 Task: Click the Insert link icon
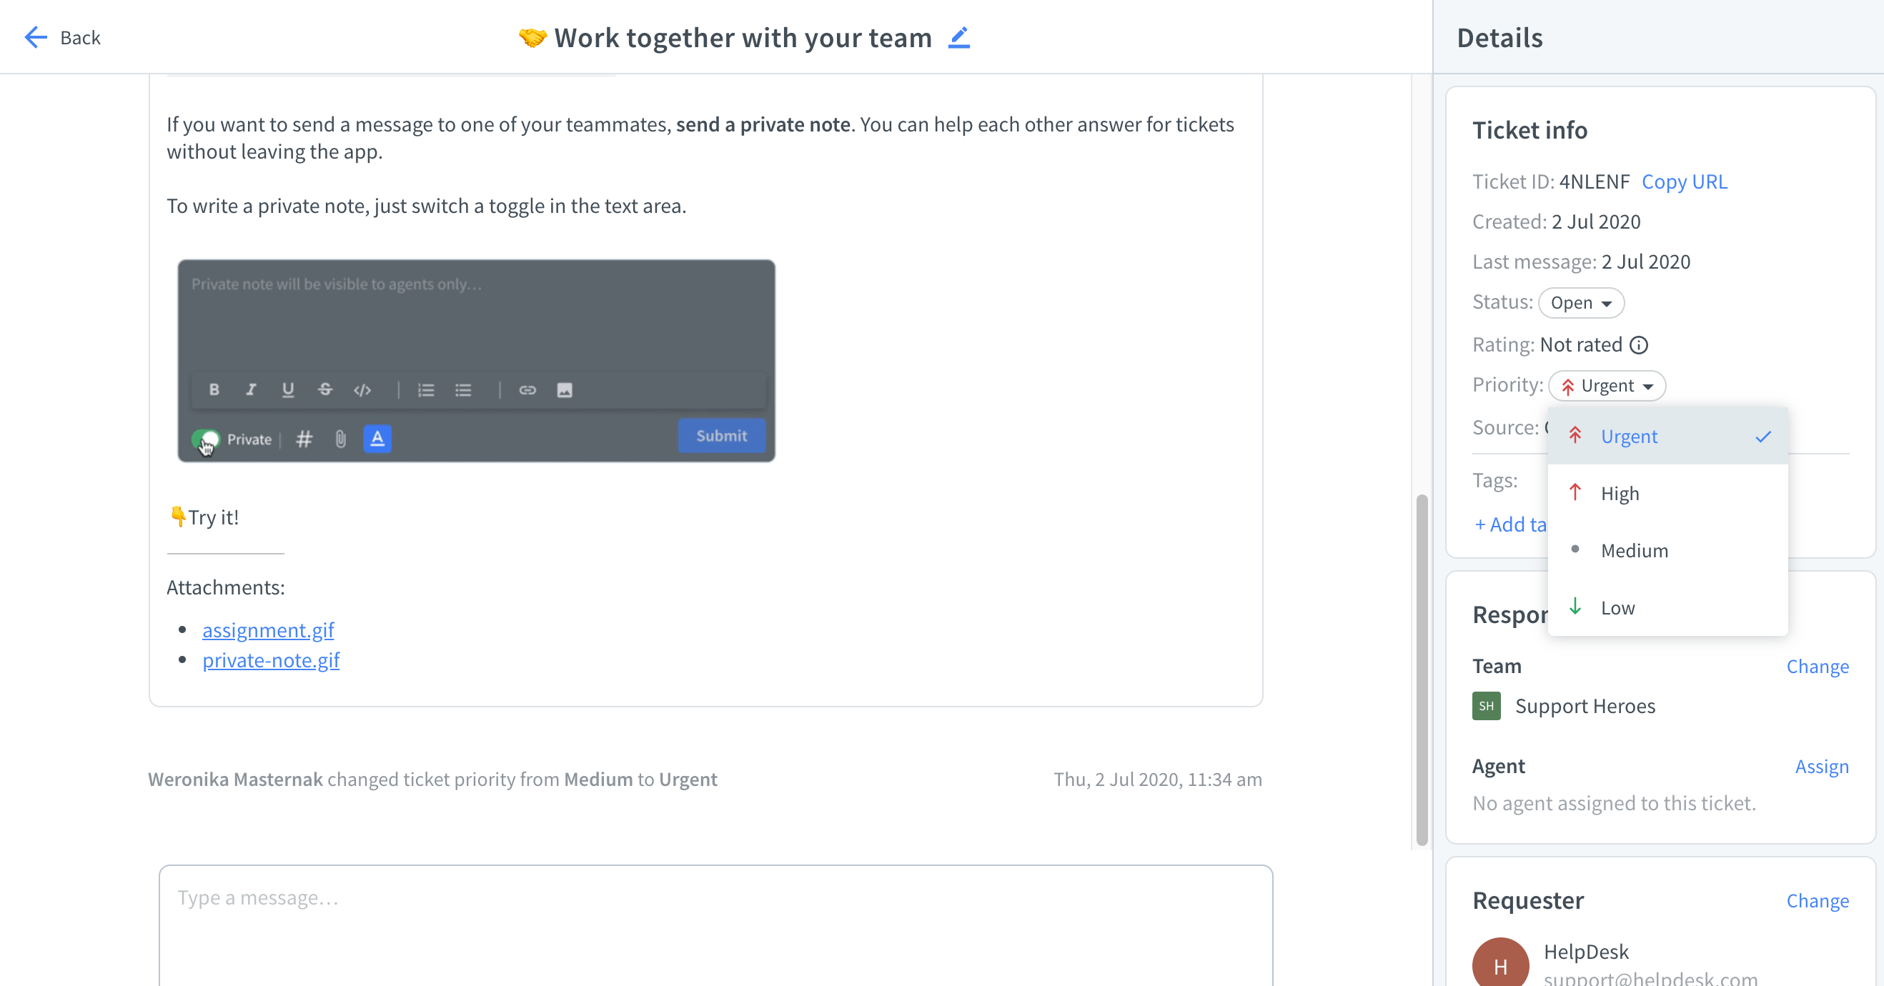pyautogui.click(x=527, y=389)
